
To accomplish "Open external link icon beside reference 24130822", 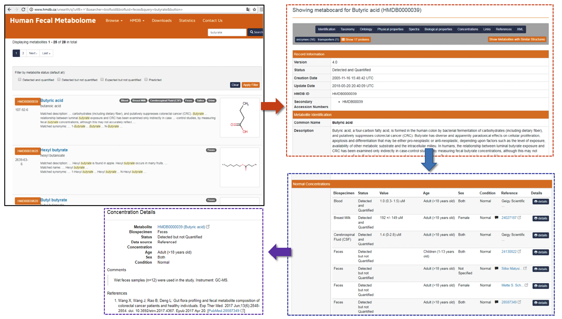I will pos(519,251).
